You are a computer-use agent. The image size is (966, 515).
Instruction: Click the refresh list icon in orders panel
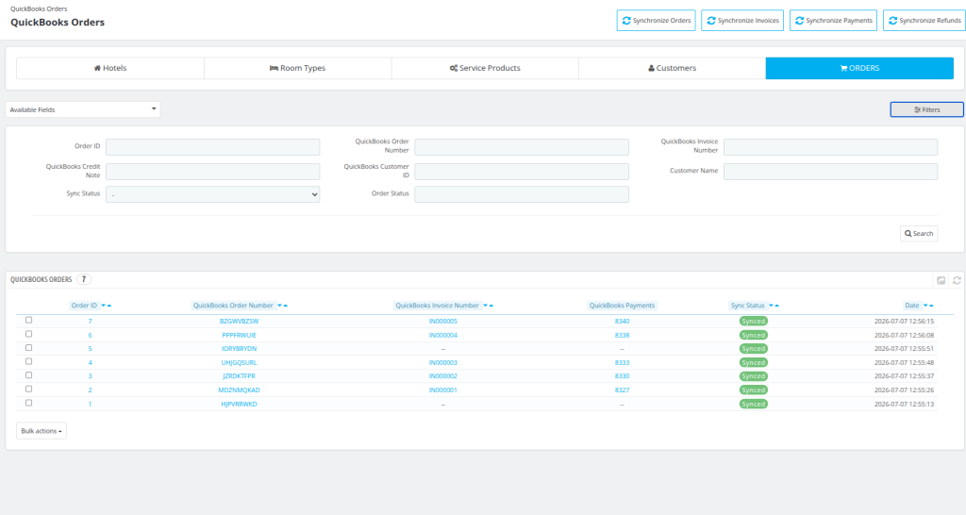(957, 280)
